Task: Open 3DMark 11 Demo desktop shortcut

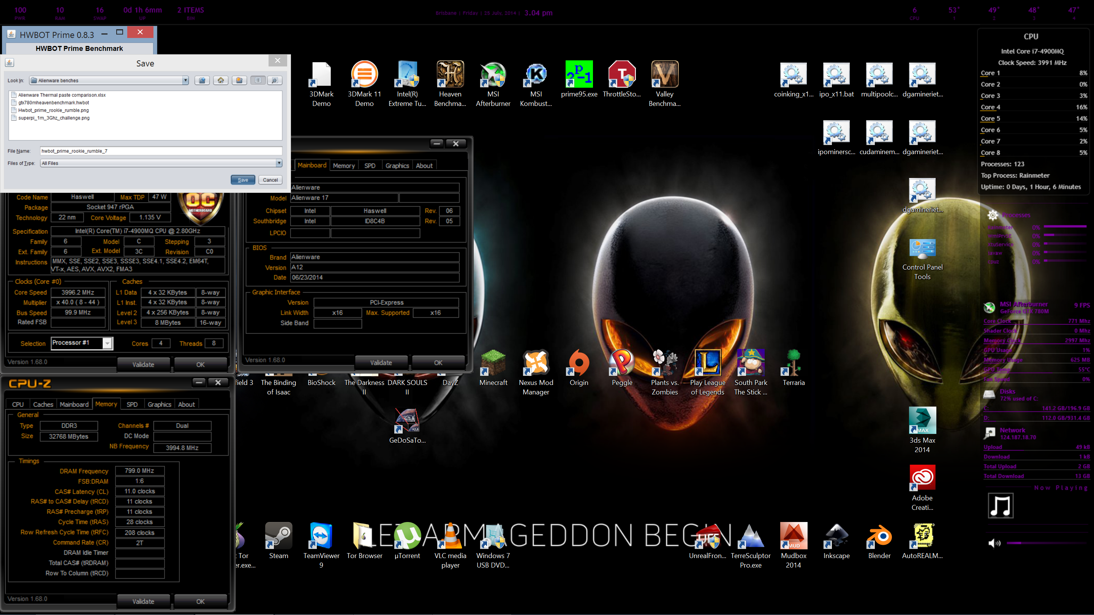Action: 364,84
